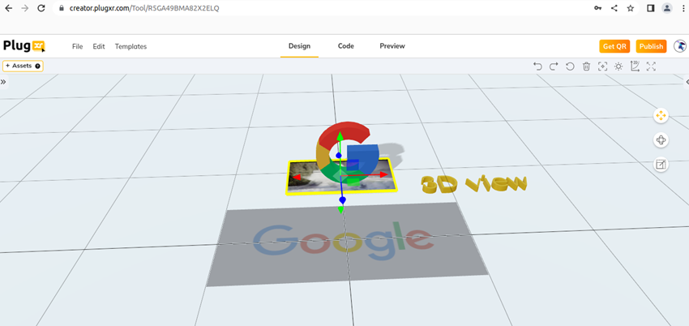Select the rotate gizmo tool
This screenshot has height=326, width=689.
pyautogui.click(x=661, y=140)
